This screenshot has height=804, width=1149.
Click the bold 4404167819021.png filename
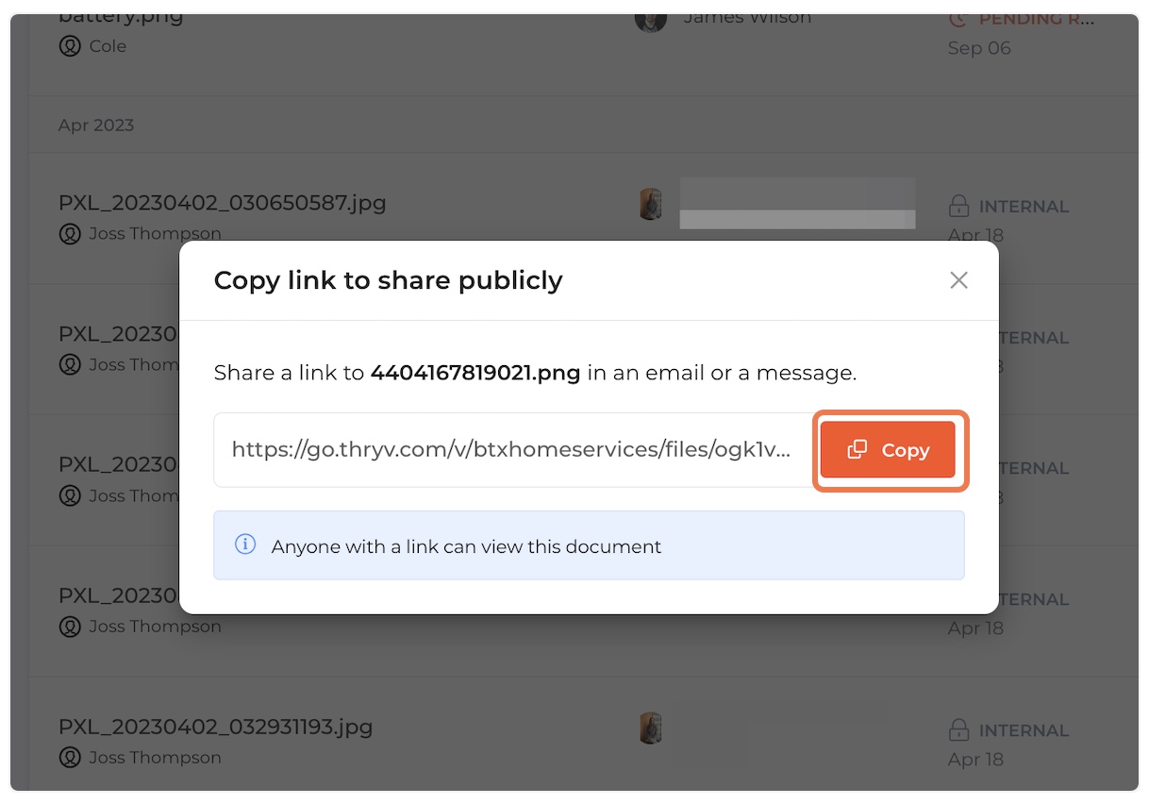tap(475, 373)
